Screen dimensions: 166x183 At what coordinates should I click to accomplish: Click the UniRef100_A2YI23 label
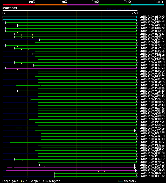tap(152, 34)
